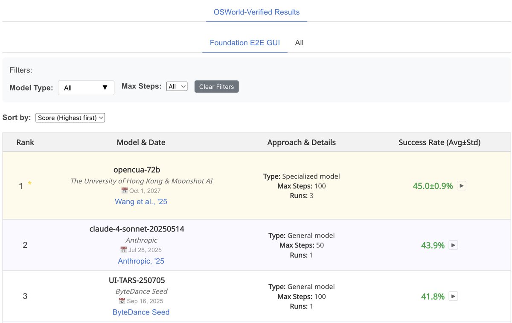The width and height of the screenshot is (512, 323).
Task: Click the Model & Date column header
Action: 141,142
